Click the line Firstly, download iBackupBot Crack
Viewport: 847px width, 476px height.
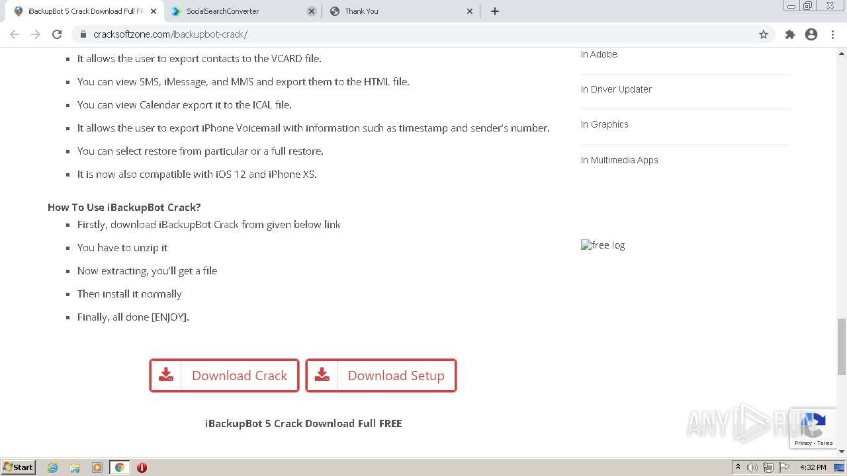tap(209, 224)
